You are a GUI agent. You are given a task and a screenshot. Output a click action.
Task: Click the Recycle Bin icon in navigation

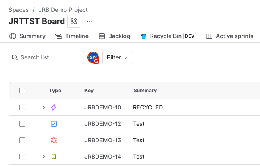click(x=144, y=36)
